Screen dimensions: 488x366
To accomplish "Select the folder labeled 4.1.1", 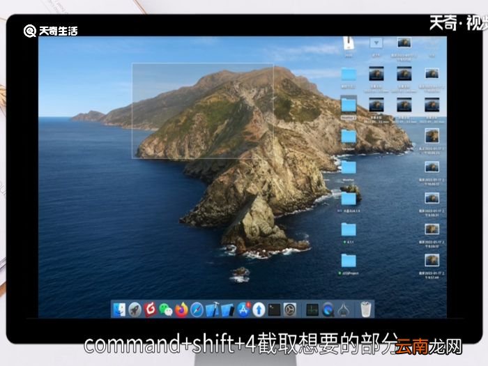I will 349,229.
